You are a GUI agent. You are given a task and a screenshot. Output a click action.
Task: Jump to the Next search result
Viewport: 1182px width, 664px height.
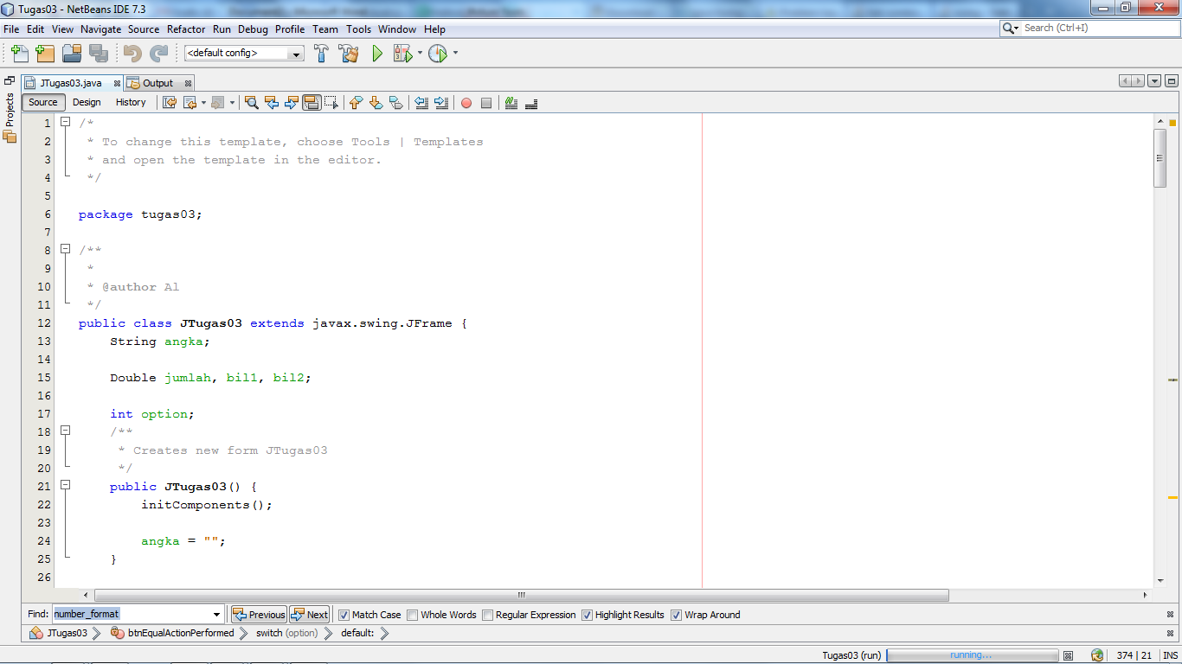(x=309, y=614)
